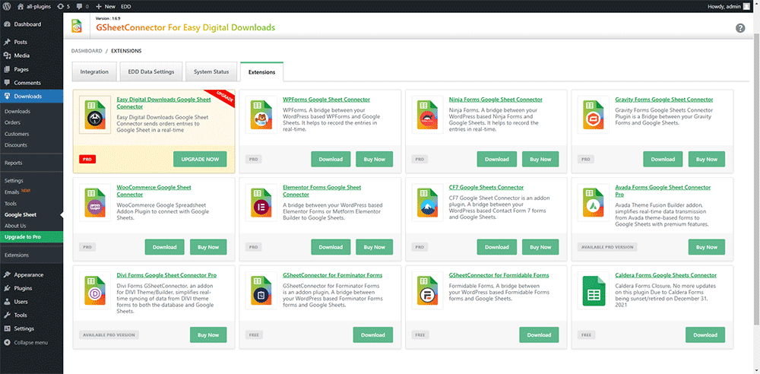Click the Ninja Forms connector icon

[427, 115]
